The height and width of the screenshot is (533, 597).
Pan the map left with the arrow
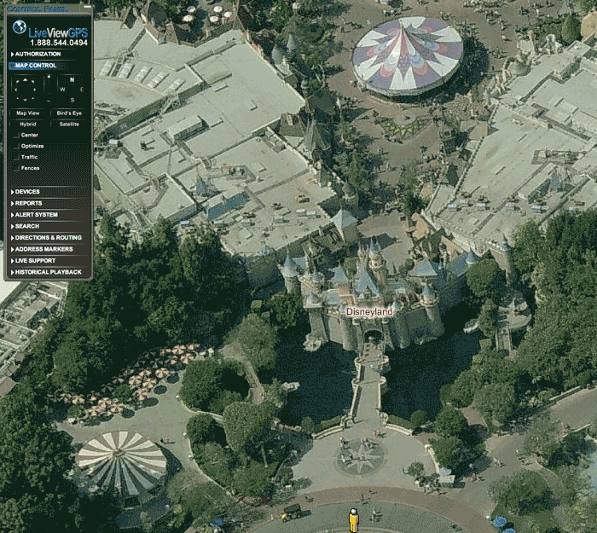(15, 89)
